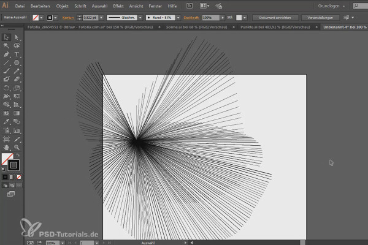Close the Sonne.ai document tab
Screen dimensions: 368x245
click(x=234, y=27)
